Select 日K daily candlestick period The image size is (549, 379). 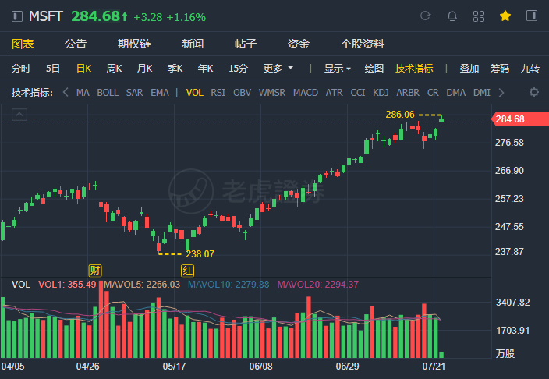click(x=84, y=69)
